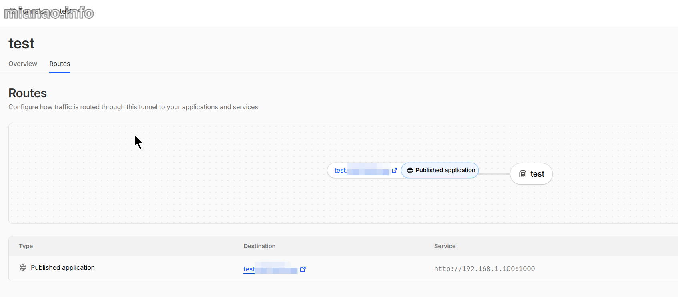Click the Destination column header

click(259, 246)
